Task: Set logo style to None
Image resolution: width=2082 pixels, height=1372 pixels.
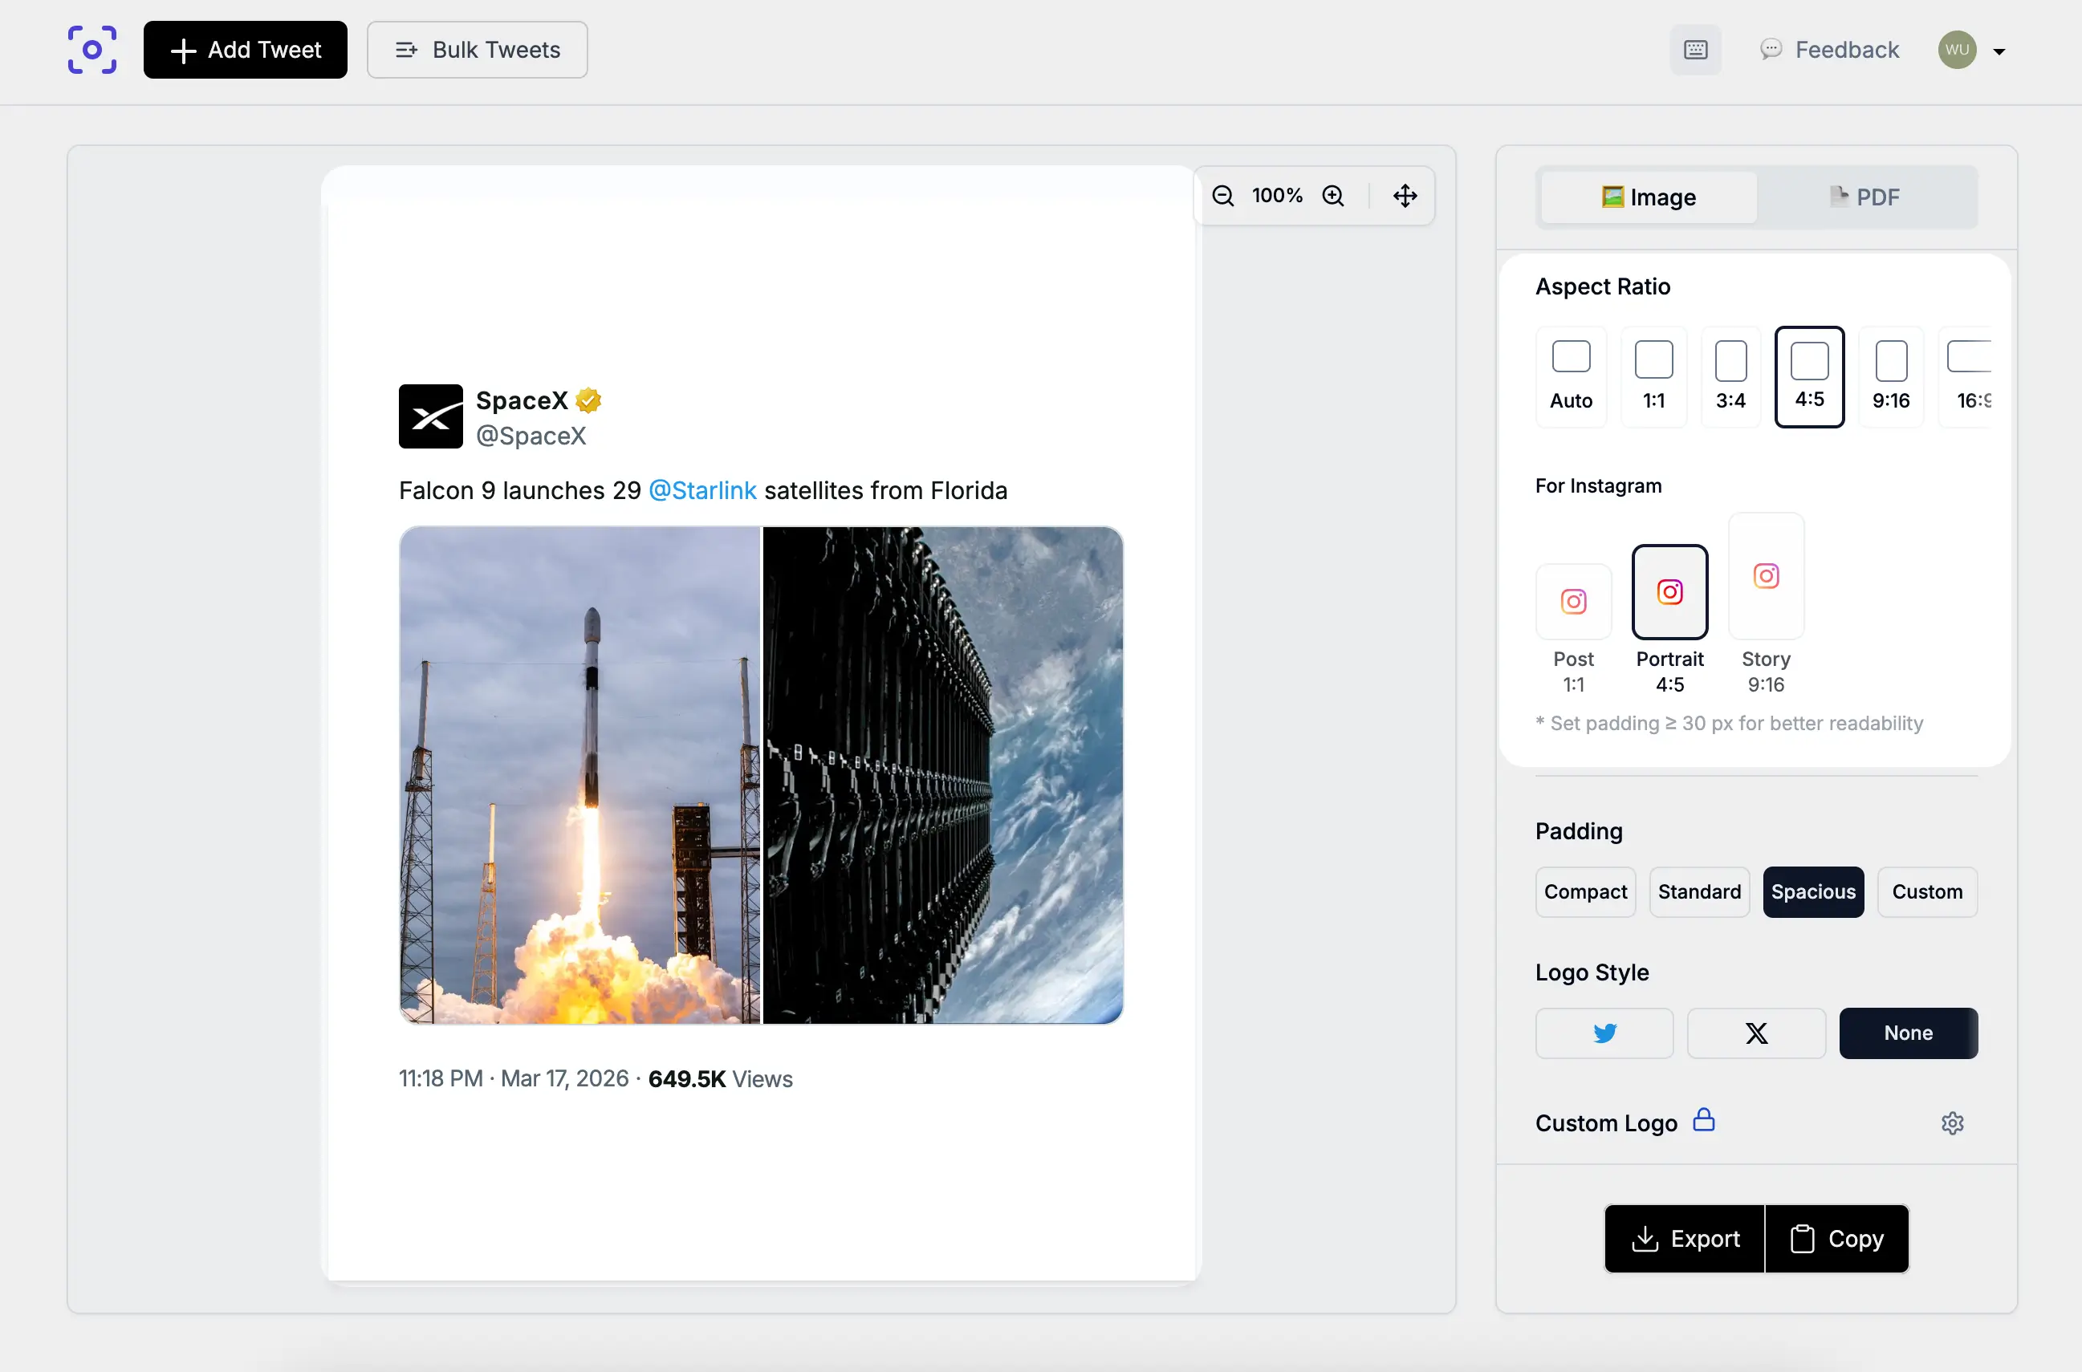Action: 1908,1033
